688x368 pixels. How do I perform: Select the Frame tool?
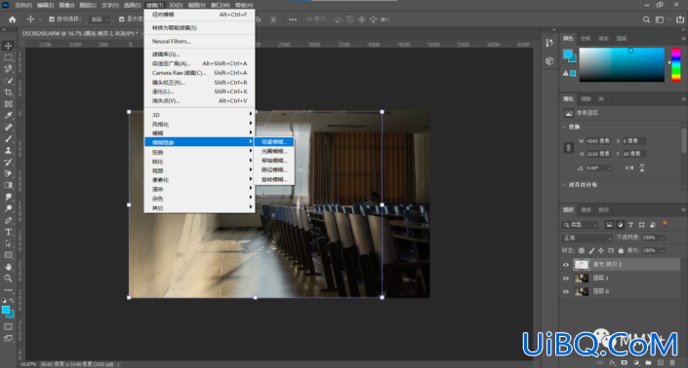(x=9, y=104)
